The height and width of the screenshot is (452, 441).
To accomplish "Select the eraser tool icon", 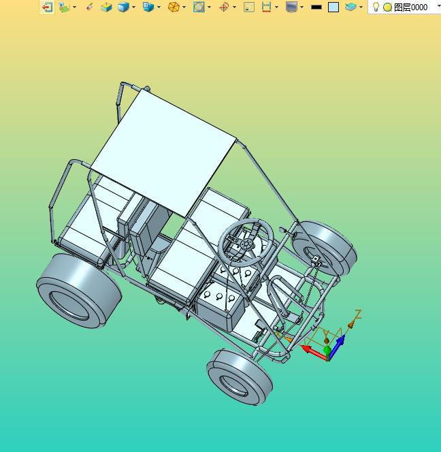I will 90,7.
